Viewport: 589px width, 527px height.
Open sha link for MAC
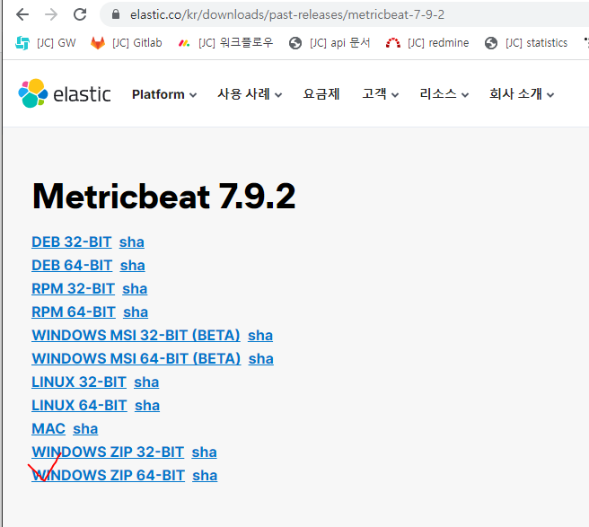85,428
